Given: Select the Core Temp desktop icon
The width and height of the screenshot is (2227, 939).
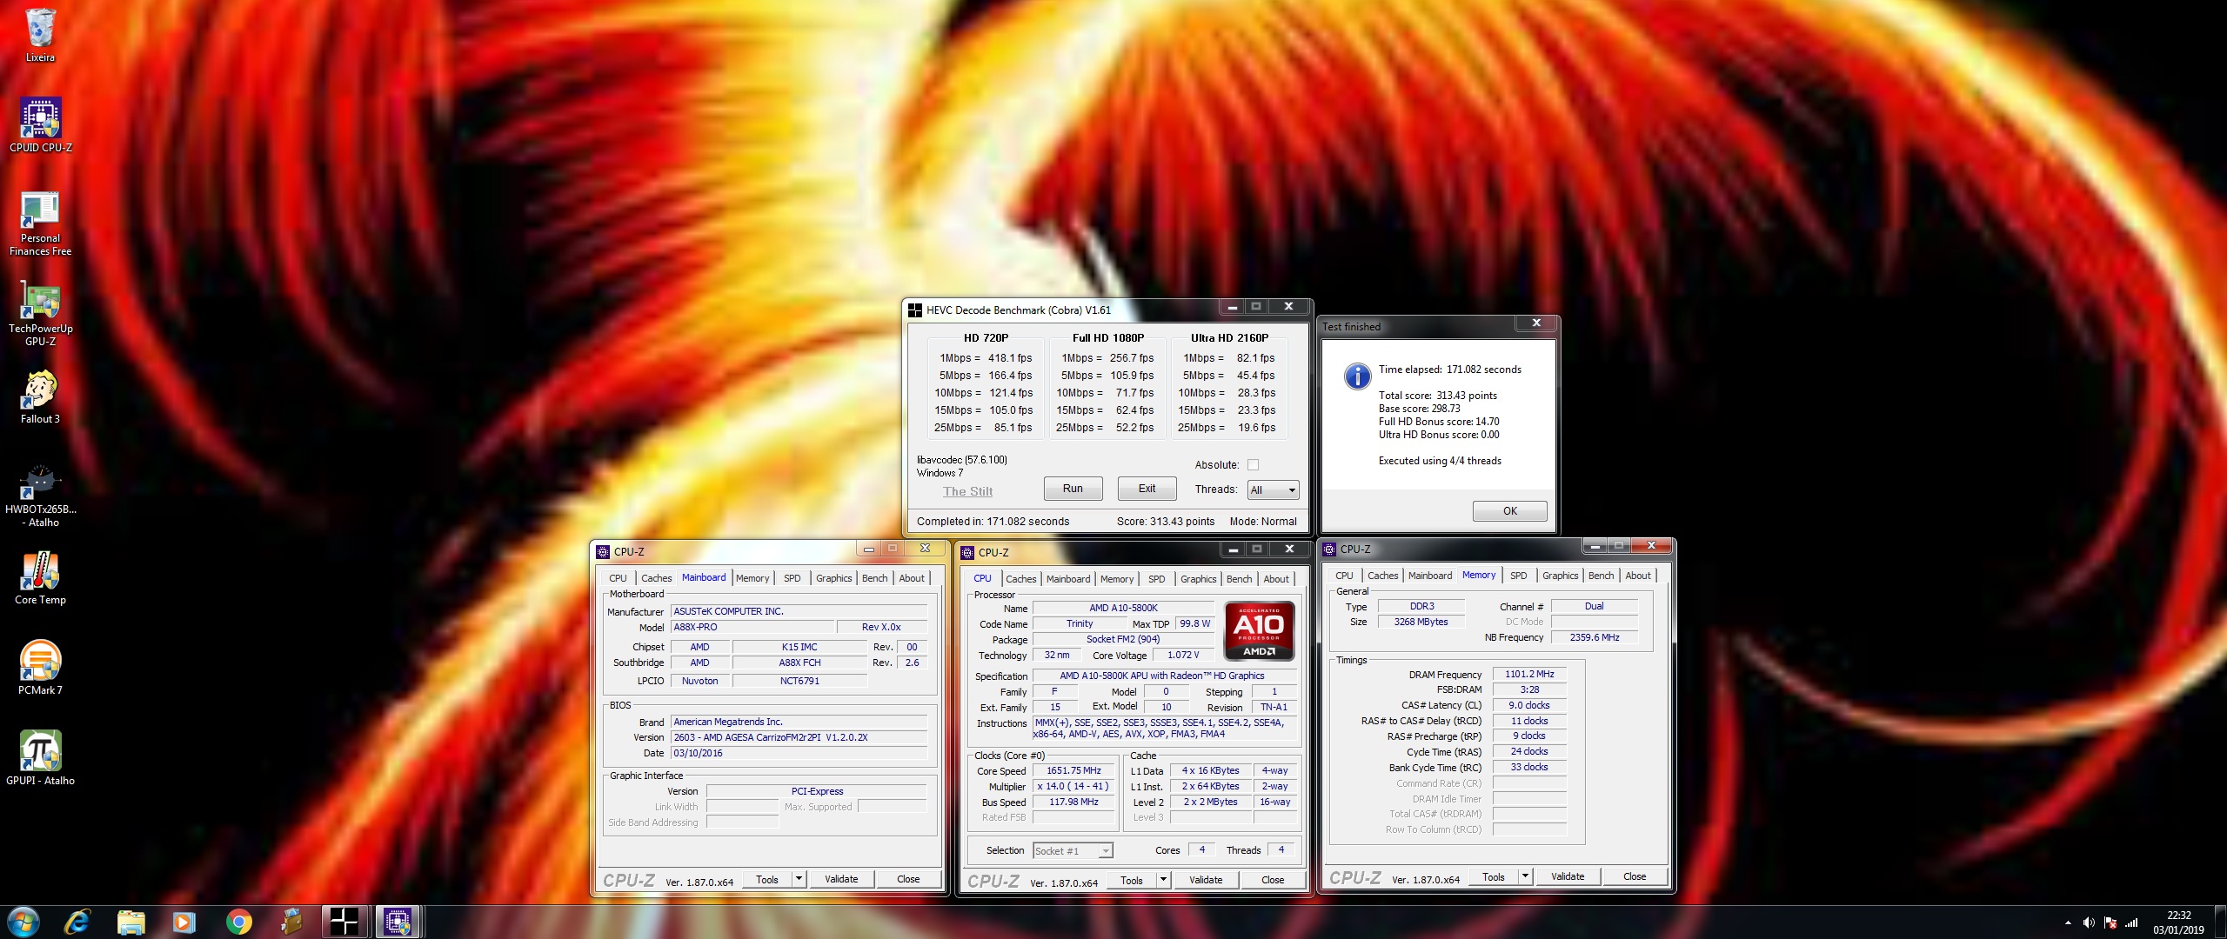Looking at the screenshot, I should pos(40,578).
